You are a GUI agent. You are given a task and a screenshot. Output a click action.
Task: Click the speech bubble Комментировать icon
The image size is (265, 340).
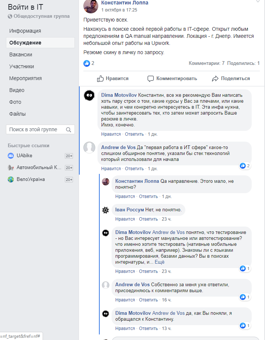pos(150,79)
